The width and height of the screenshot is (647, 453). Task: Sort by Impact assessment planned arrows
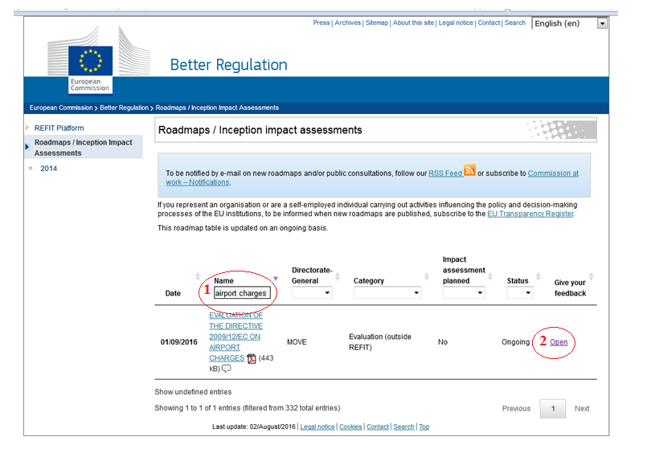[x=490, y=276]
